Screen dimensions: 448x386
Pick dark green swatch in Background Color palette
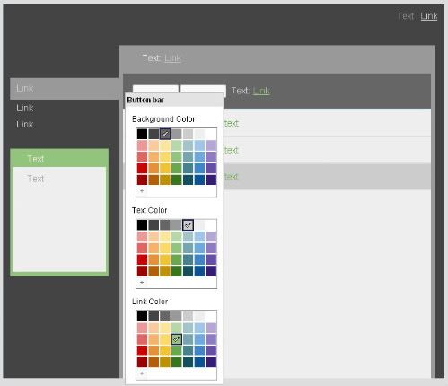(177, 180)
